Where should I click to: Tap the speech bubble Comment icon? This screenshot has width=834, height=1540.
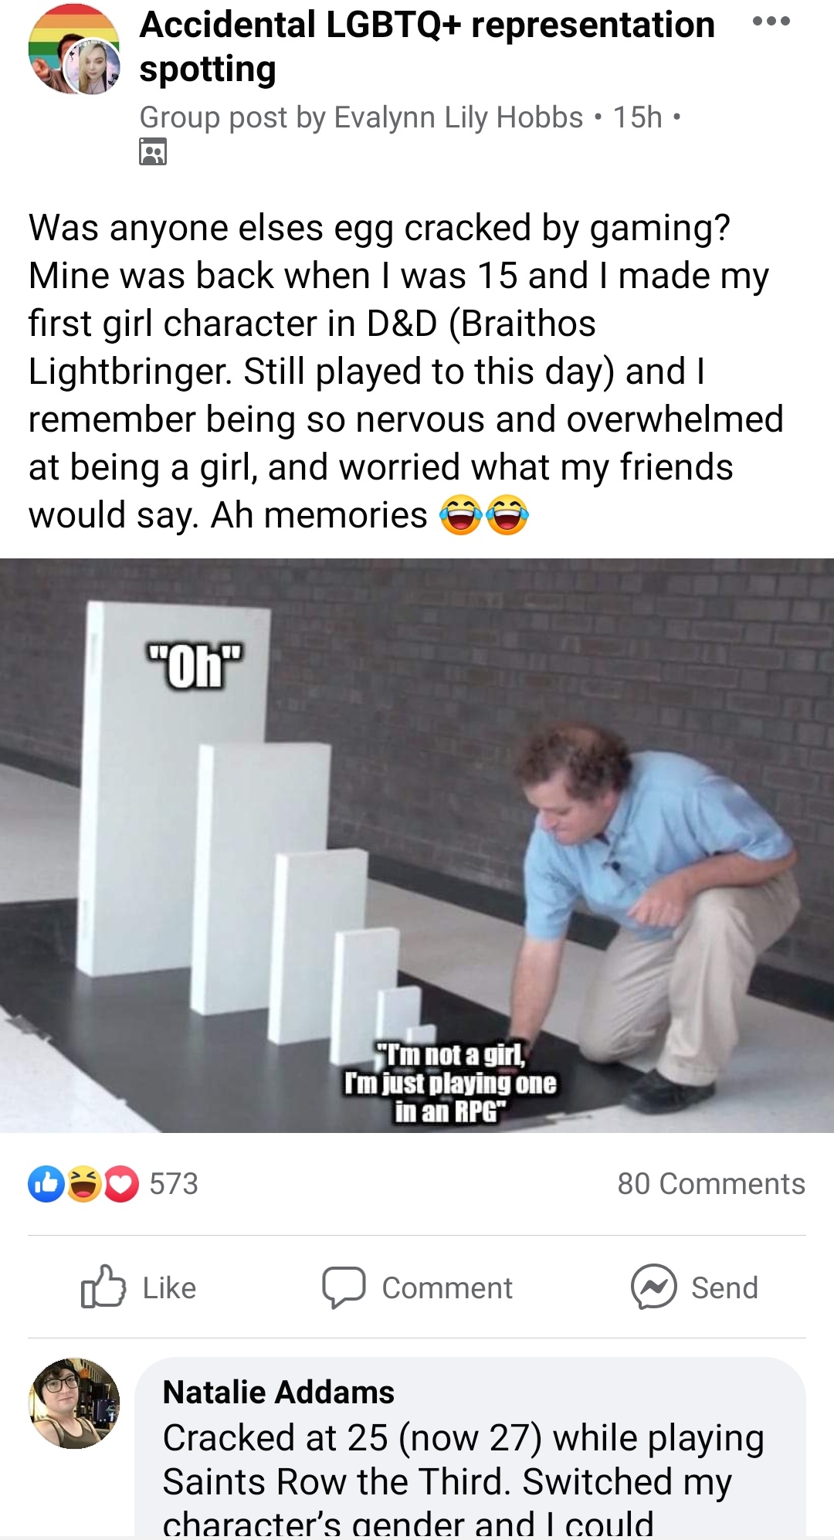(x=344, y=1287)
